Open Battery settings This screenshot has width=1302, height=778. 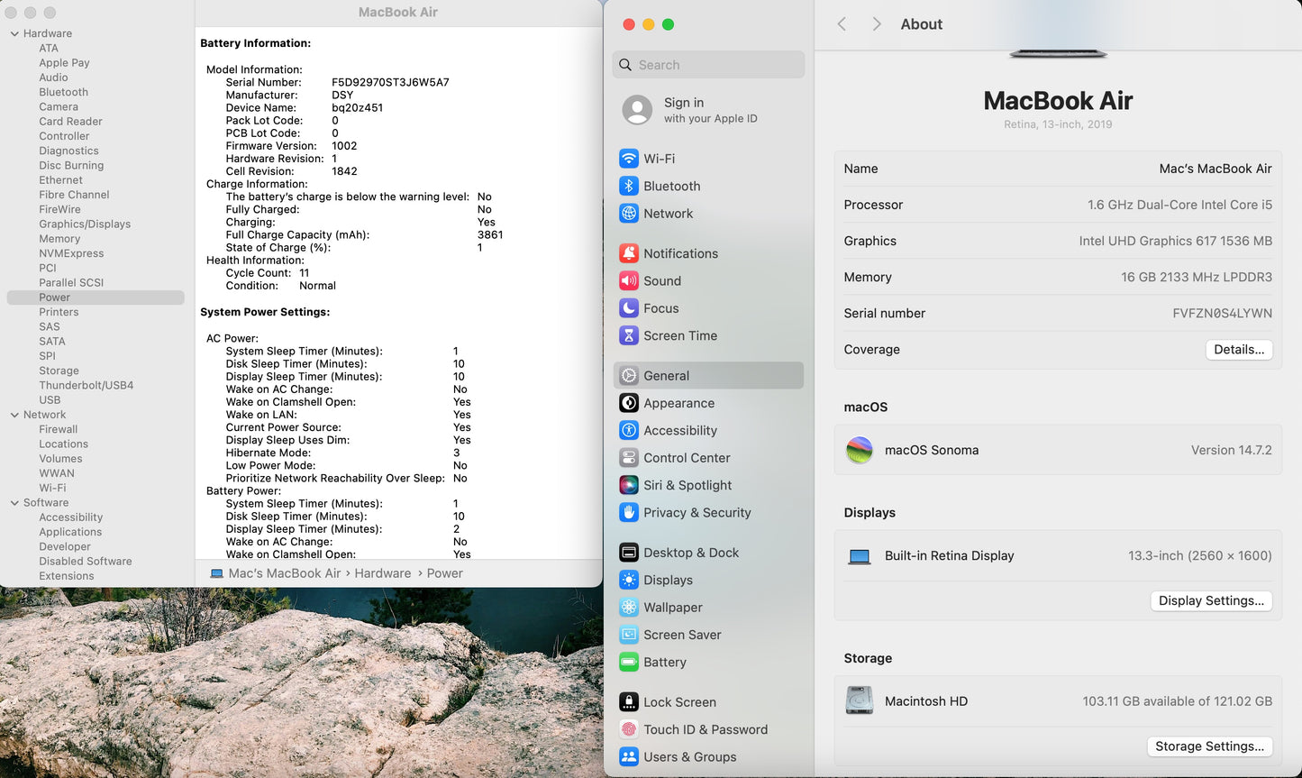coord(665,662)
